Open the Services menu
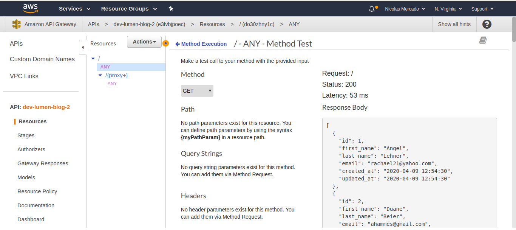 point(74,9)
